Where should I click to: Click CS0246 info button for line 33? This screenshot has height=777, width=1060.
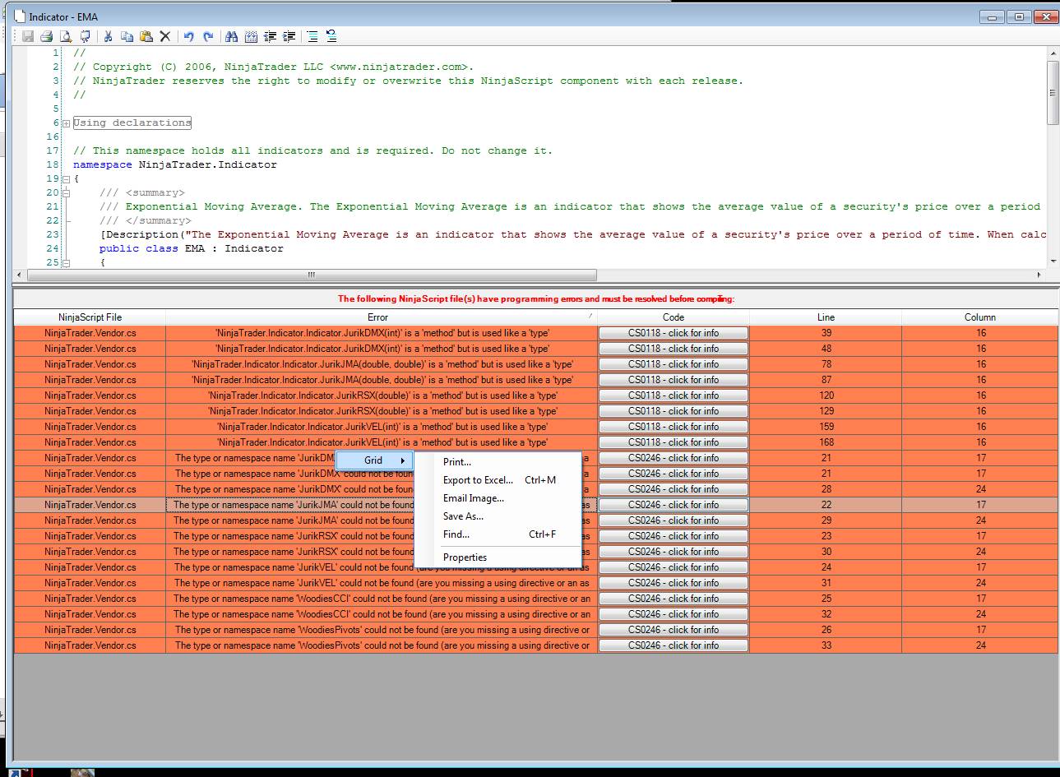673,645
